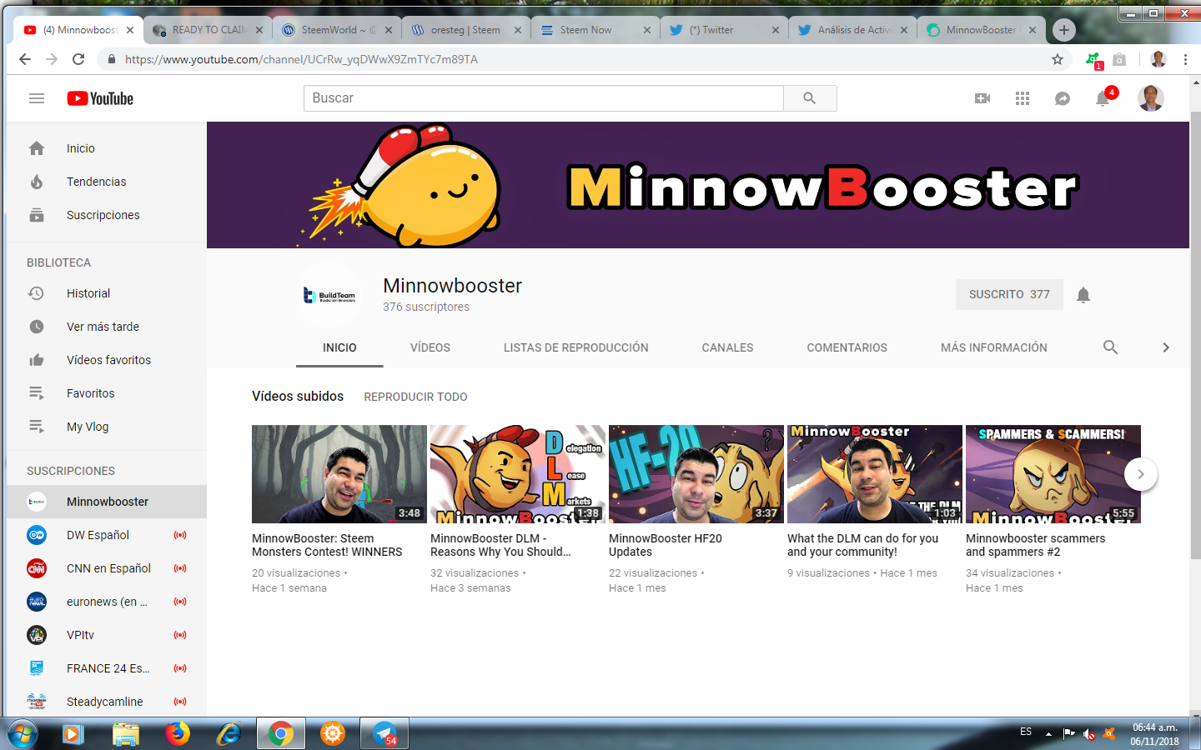Click the Minnowbooster channel avatar
This screenshot has height=750, width=1201.
330,295
